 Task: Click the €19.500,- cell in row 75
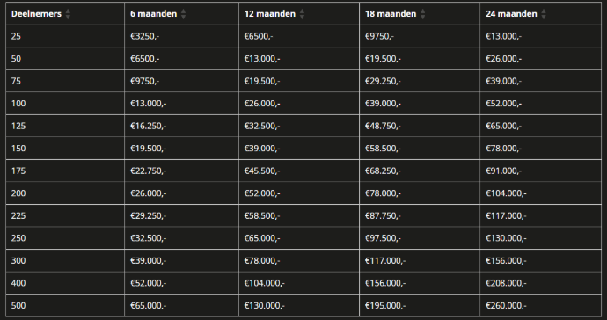point(299,81)
